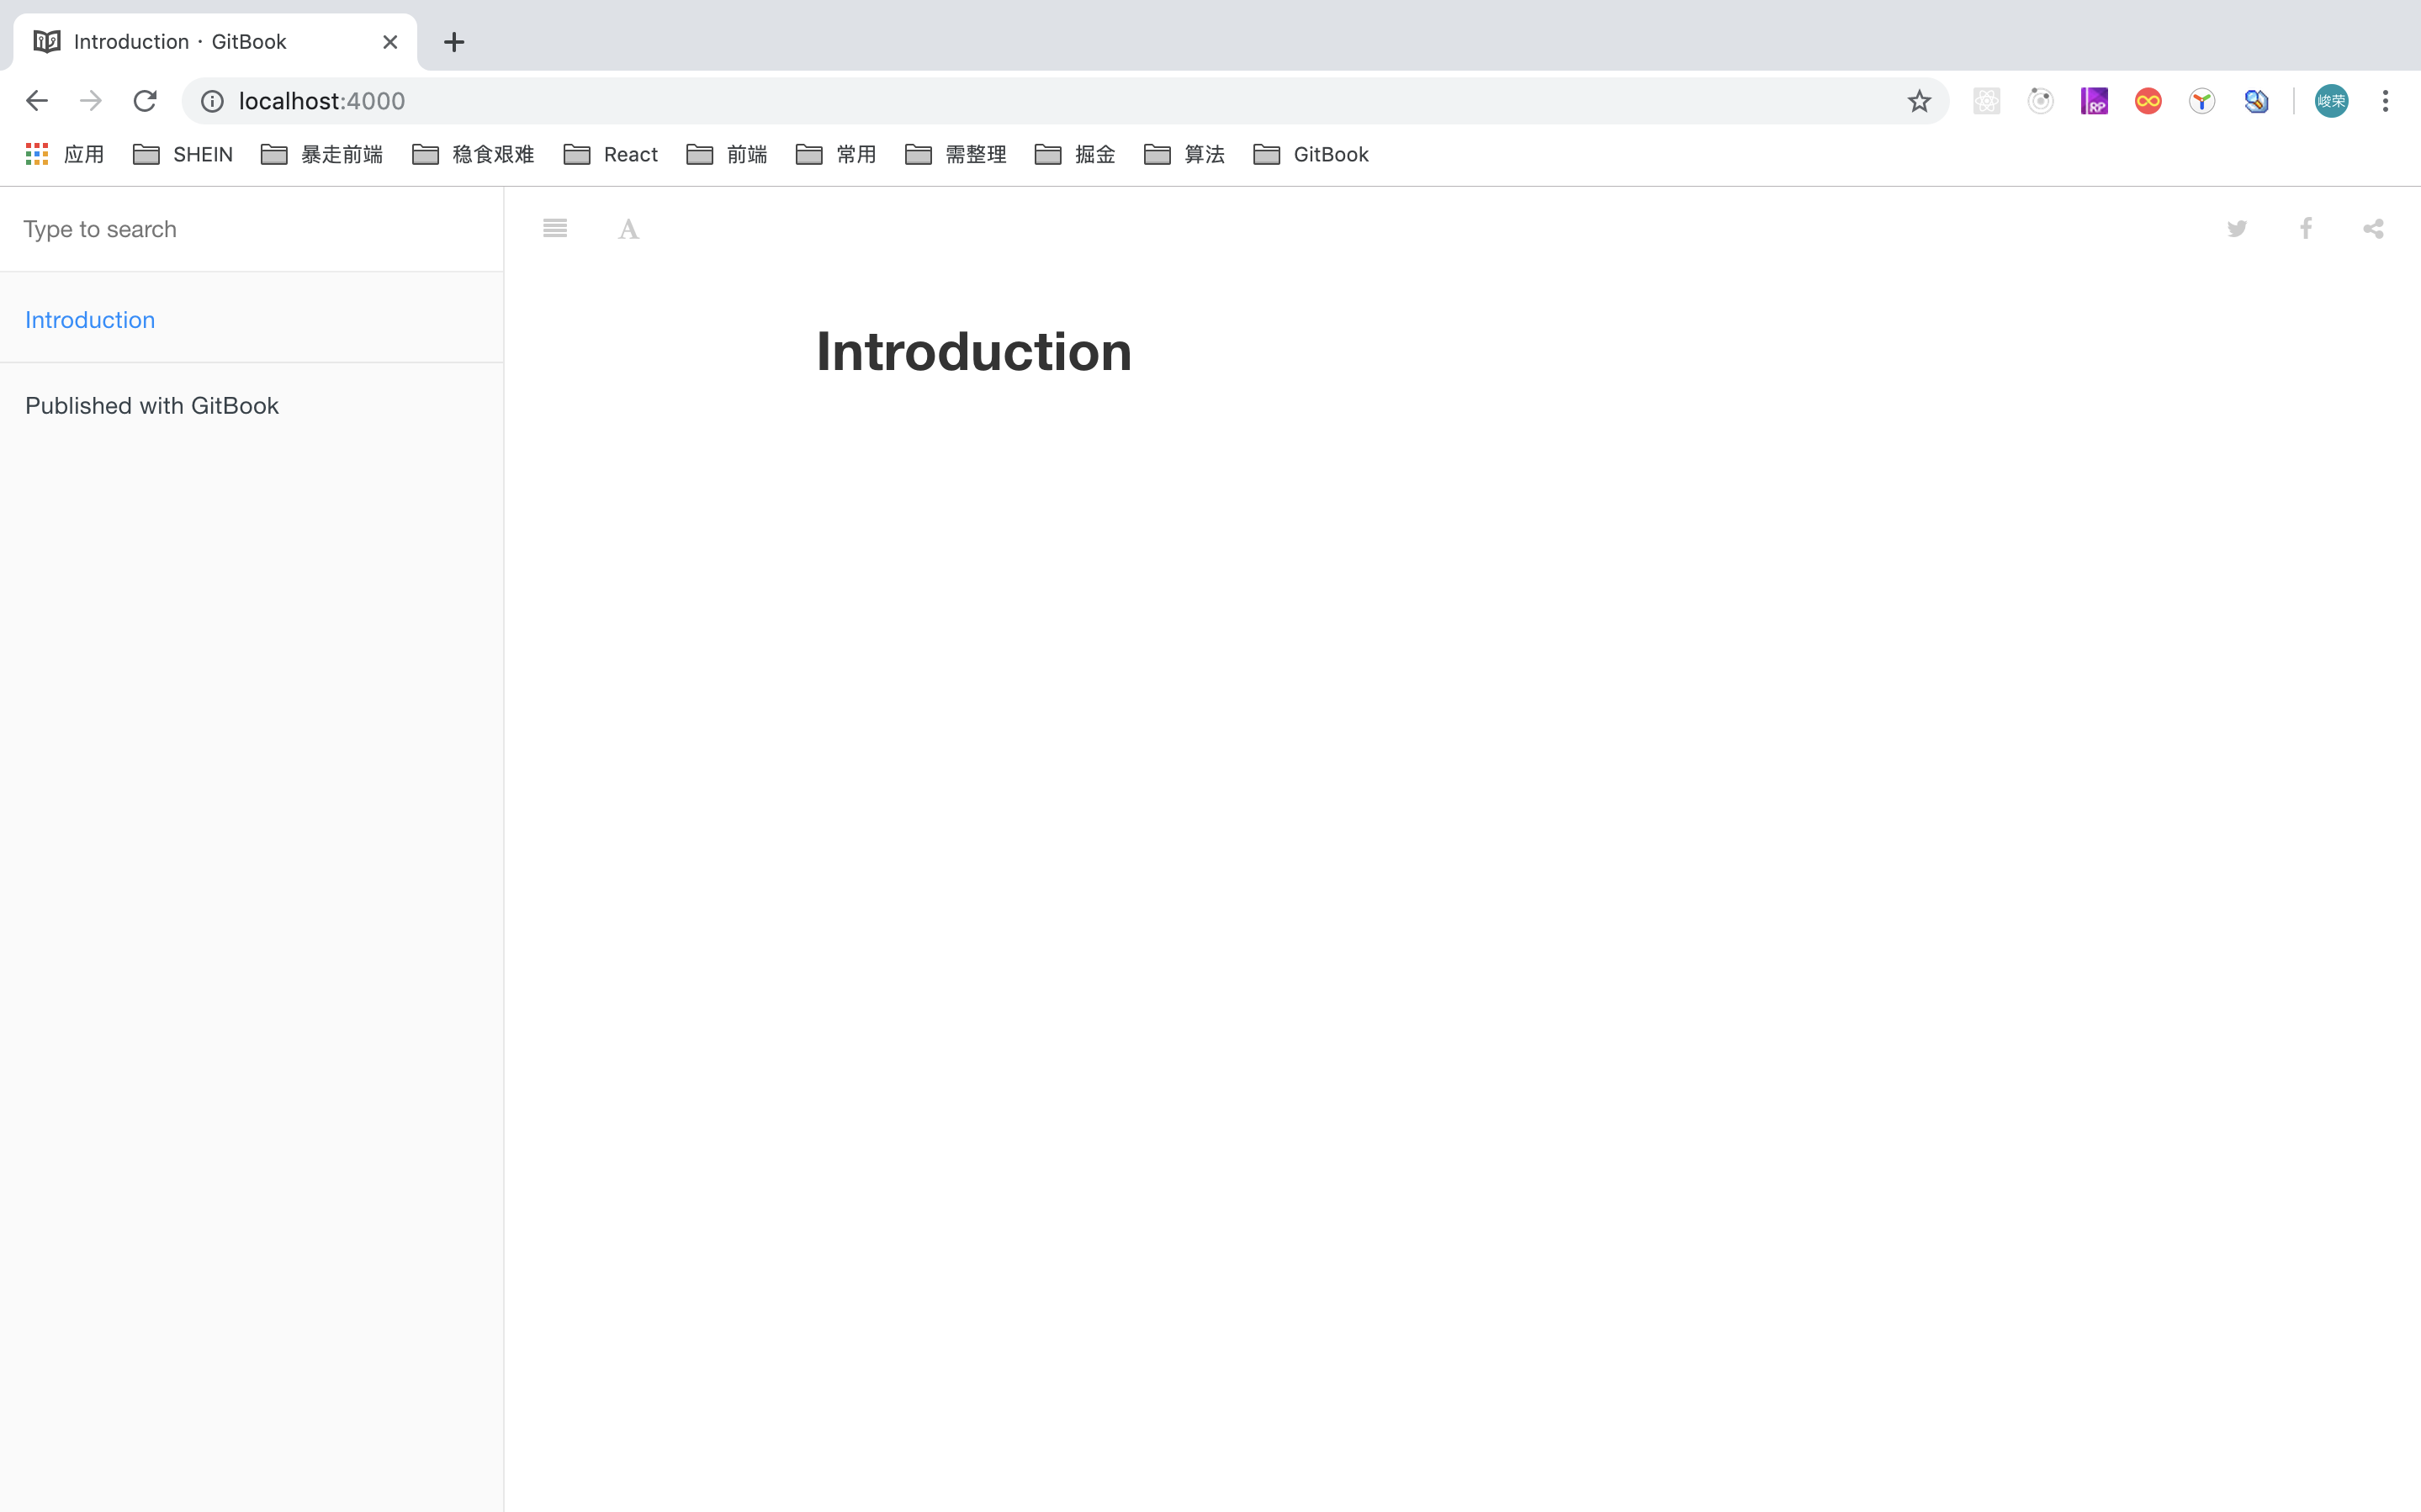This screenshot has width=2421, height=1512.
Task: View site information icon in address bar
Action: pos(212,101)
